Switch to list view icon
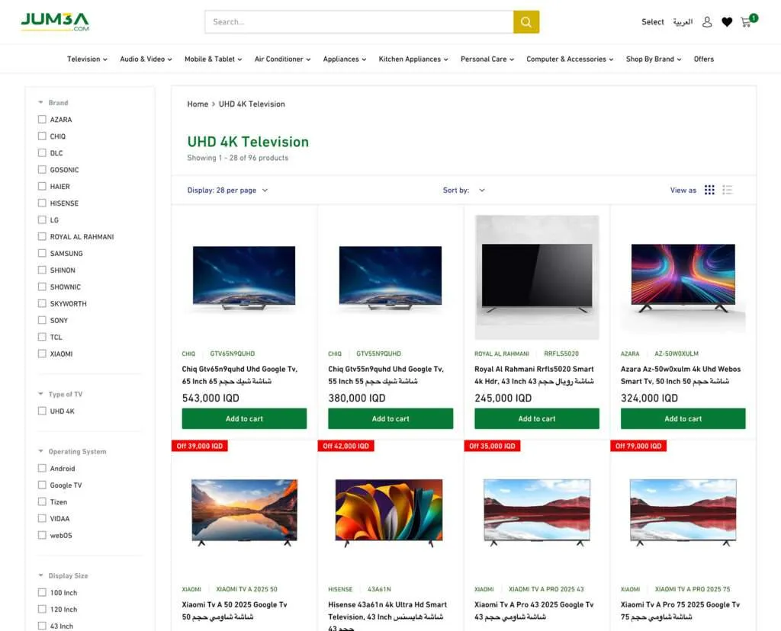 click(727, 190)
